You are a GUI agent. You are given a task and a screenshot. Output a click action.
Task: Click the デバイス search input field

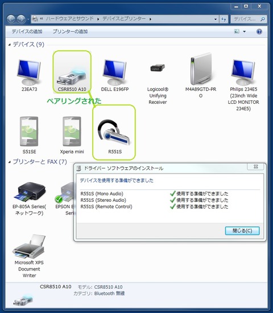246,19
